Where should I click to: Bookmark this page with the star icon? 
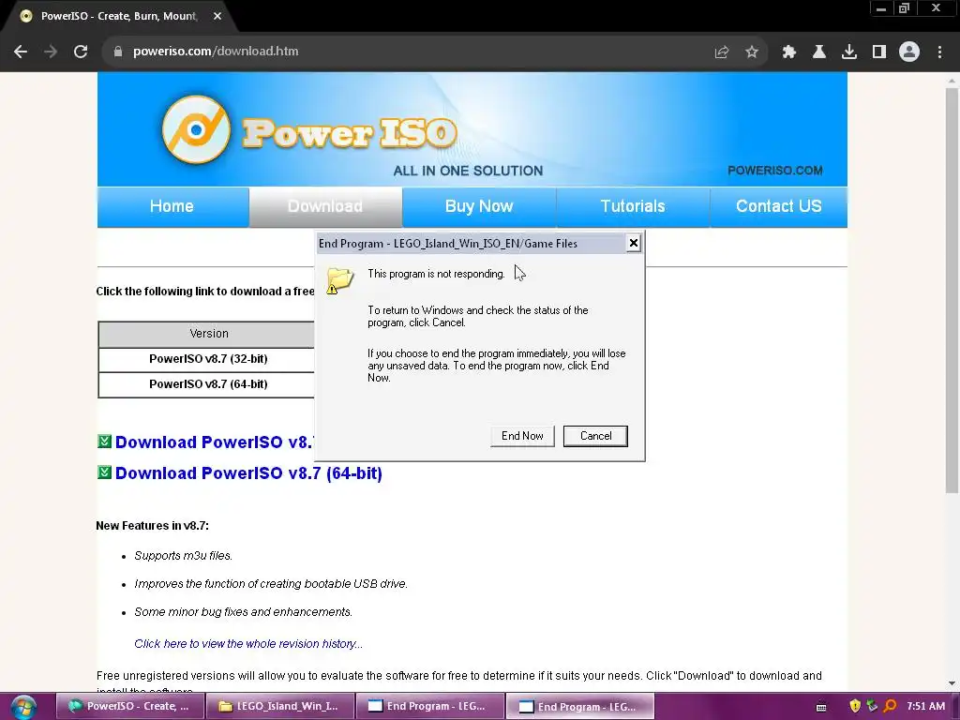(752, 52)
